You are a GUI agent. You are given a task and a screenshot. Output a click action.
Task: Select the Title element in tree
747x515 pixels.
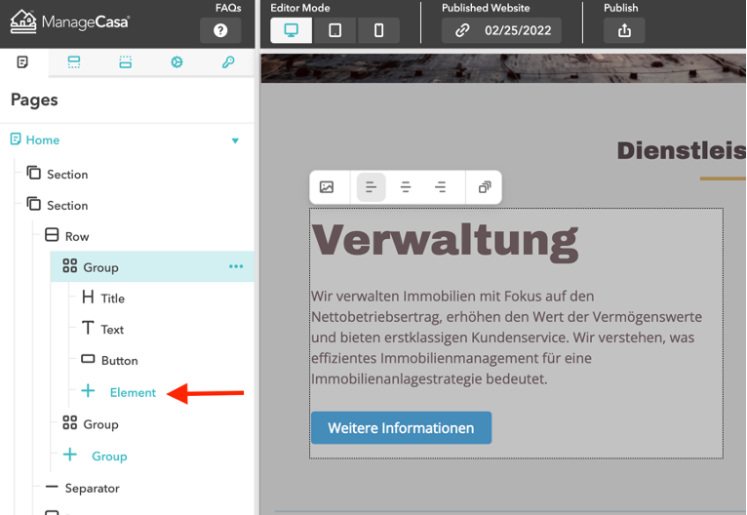pos(113,298)
